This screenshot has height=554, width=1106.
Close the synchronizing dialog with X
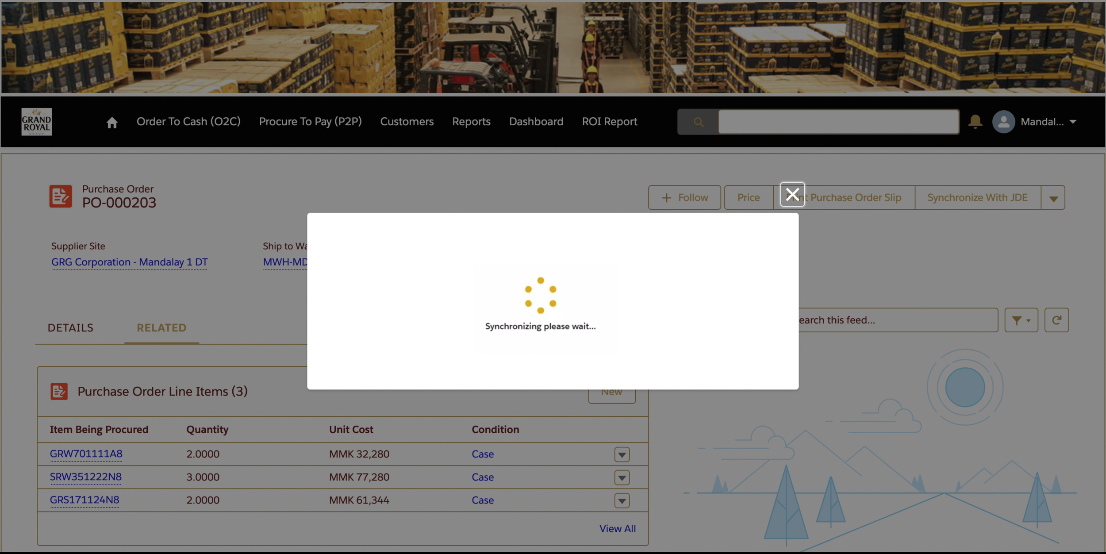792,194
